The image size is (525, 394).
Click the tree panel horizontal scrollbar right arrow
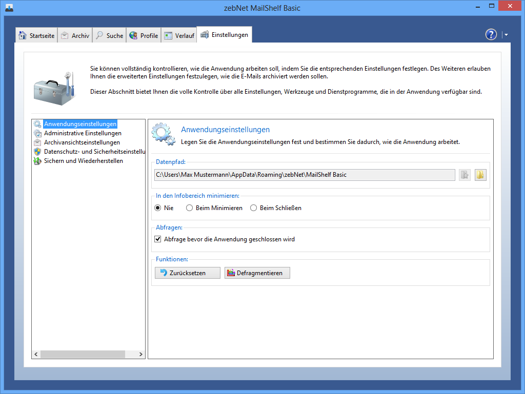(142, 354)
